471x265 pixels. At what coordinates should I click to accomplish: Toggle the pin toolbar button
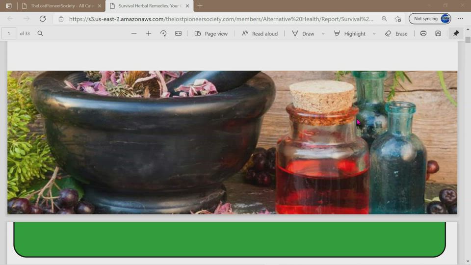point(456,33)
